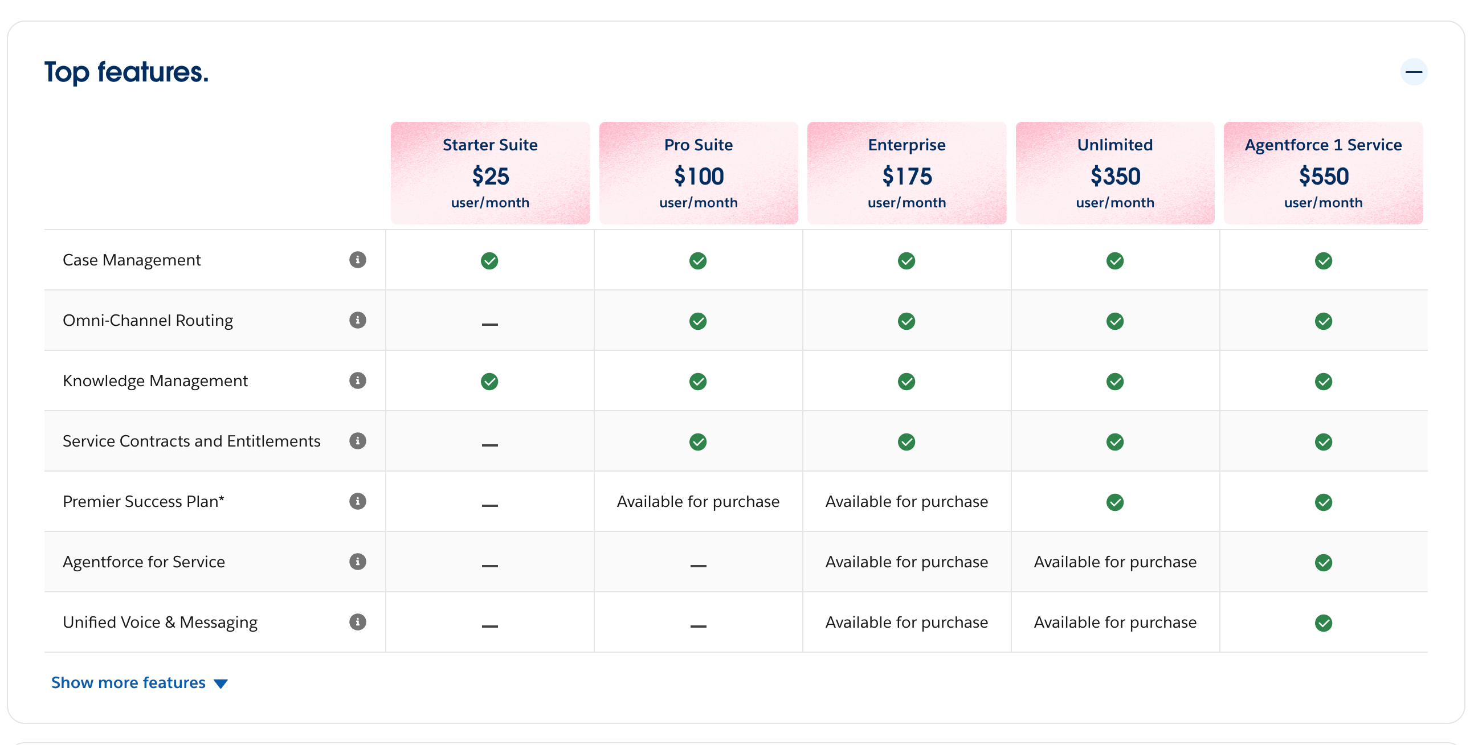
Task: Open info icon for Omni-Channel Routing
Action: (357, 321)
